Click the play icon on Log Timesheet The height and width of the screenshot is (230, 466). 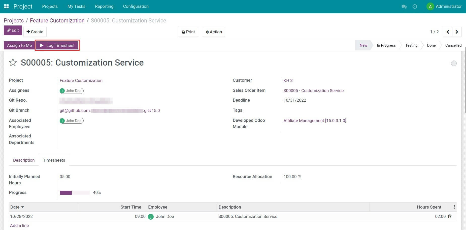41,45
